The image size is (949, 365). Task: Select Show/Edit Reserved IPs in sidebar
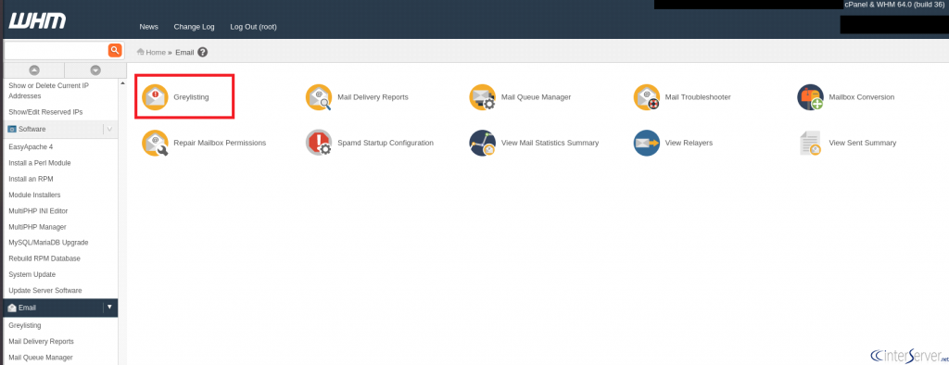pyautogui.click(x=45, y=112)
